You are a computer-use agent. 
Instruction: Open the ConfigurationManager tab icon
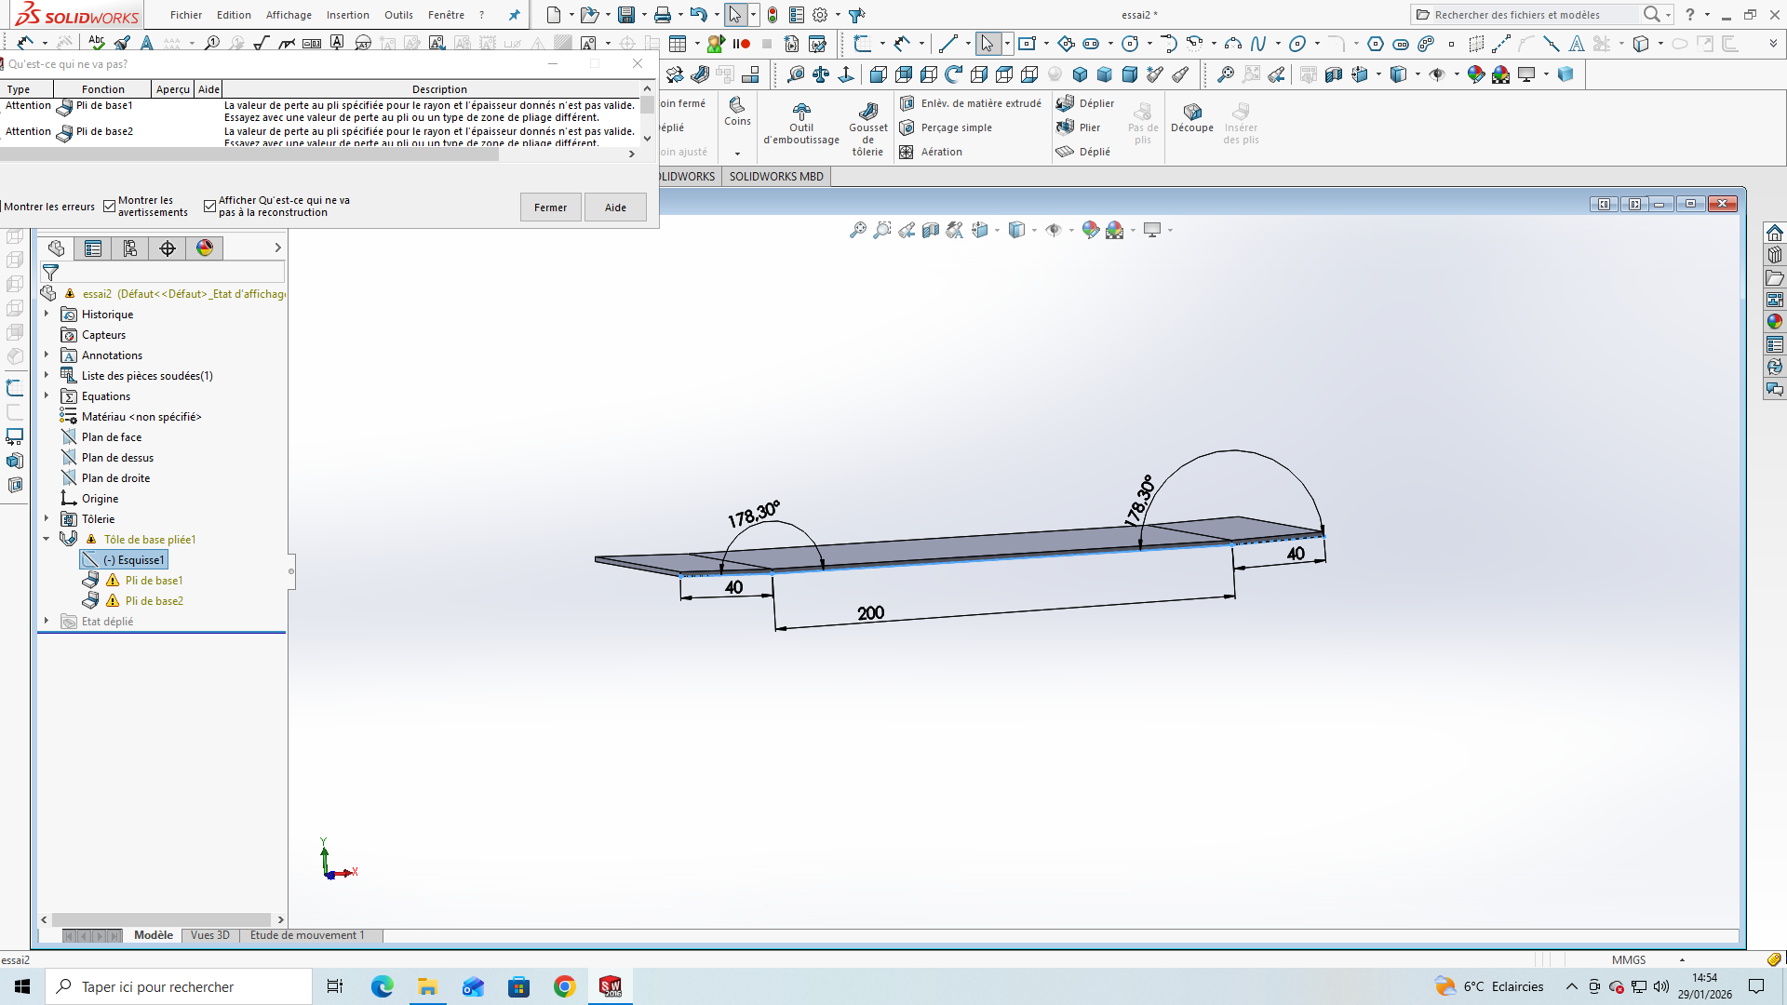coord(130,248)
